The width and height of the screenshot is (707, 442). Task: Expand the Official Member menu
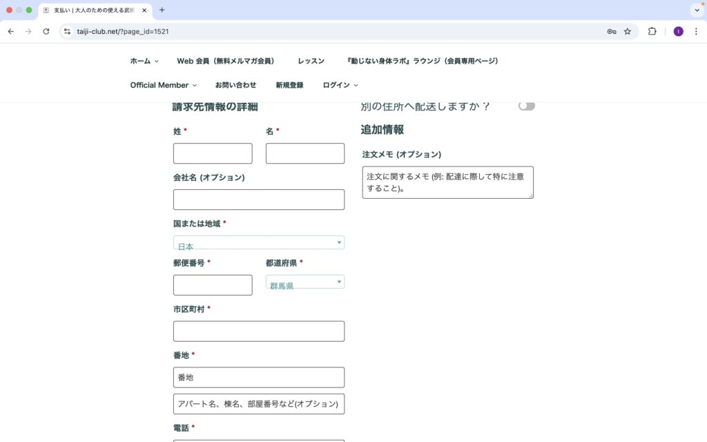163,85
